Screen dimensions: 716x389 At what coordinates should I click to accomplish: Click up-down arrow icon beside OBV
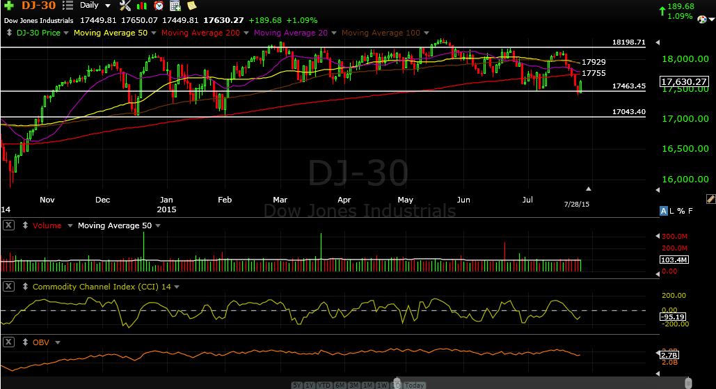point(25,342)
